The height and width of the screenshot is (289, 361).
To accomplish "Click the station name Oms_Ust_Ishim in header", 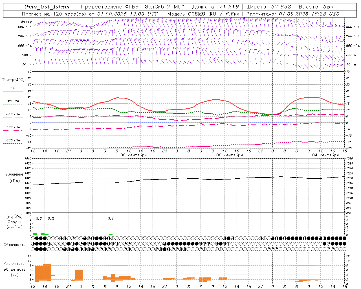I will (47, 7).
